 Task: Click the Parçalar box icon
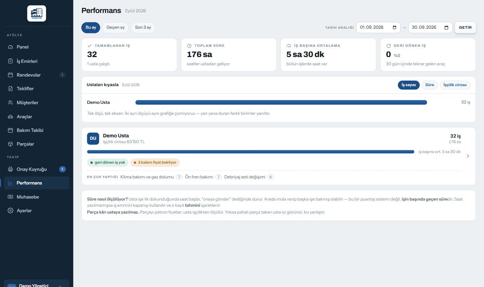[x=10, y=144]
